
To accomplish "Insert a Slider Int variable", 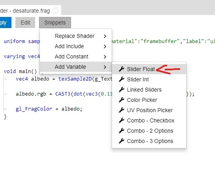I will pyautogui.click(x=149, y=79).
